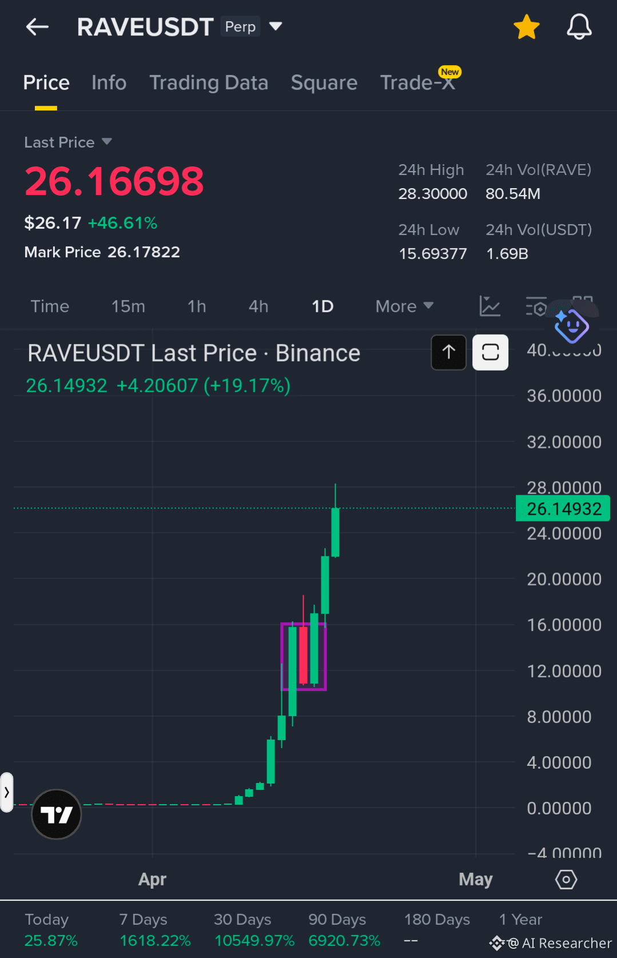Viewport: 617px width, 958px height.
Task: Click the 24h Low 15.69377 value
Action: coord(433,253)
